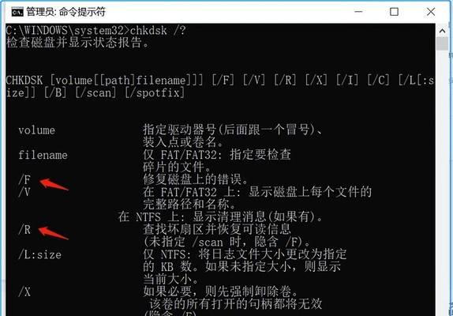Screen dimensions: 453x316
Task: Click the scrollbar up arrow
Action: point(442,31)
